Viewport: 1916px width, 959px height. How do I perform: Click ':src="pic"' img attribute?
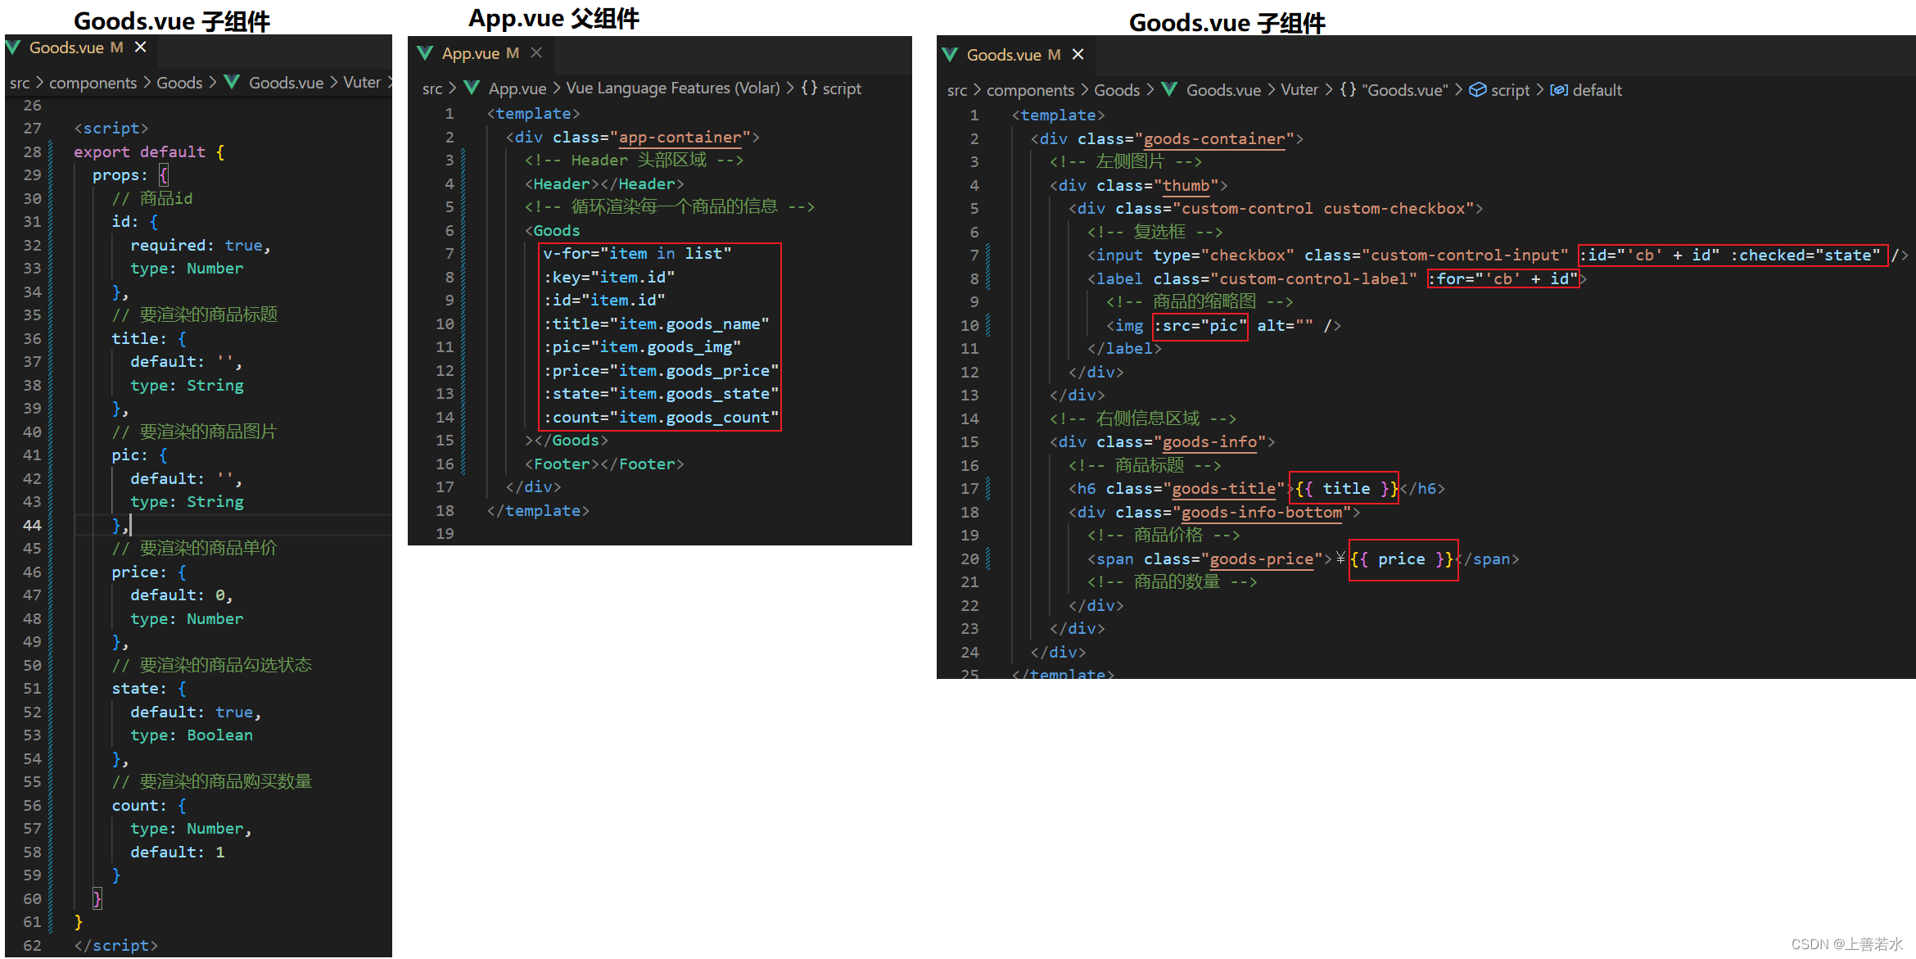point(1200,325)
